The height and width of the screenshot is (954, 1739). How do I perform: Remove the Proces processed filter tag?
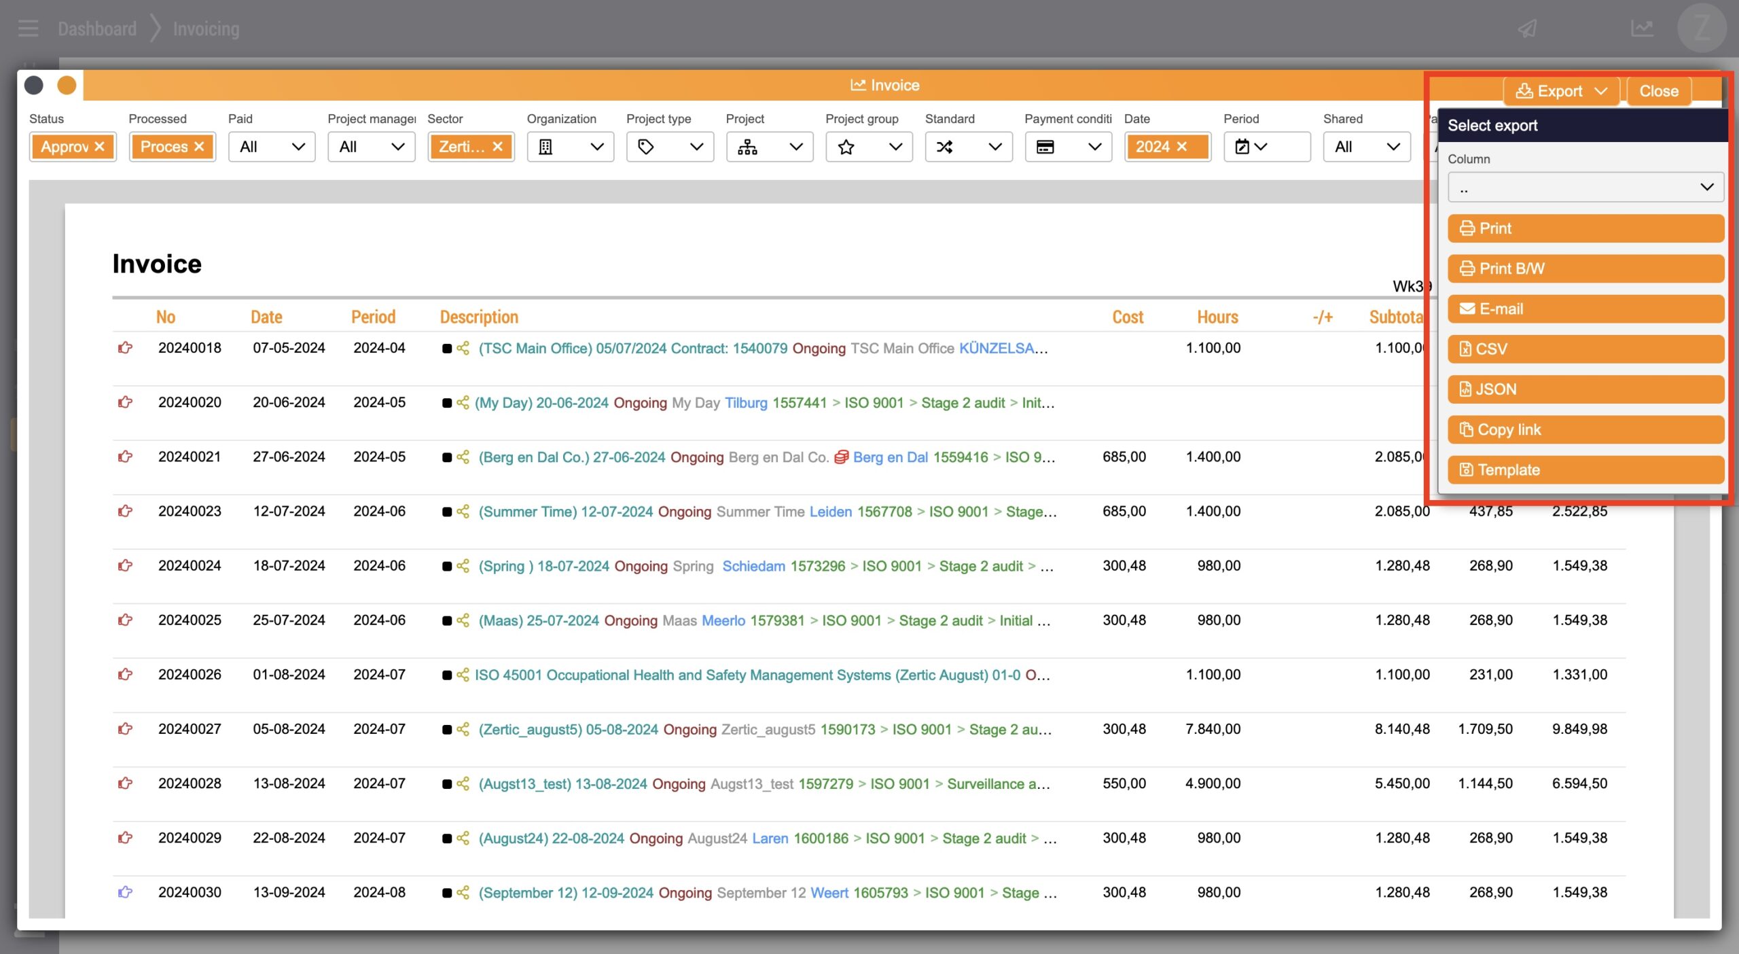[x=199, y=147]
